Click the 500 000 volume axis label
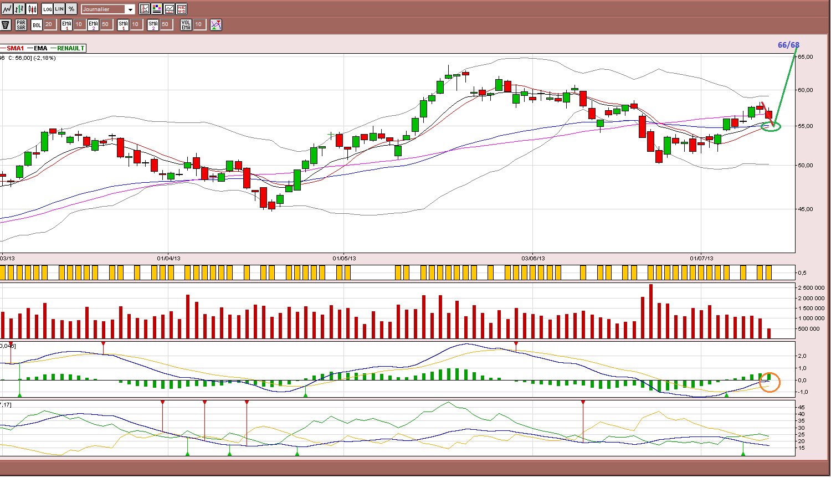Viewport: 831px width, 478px height. [809, 328]
